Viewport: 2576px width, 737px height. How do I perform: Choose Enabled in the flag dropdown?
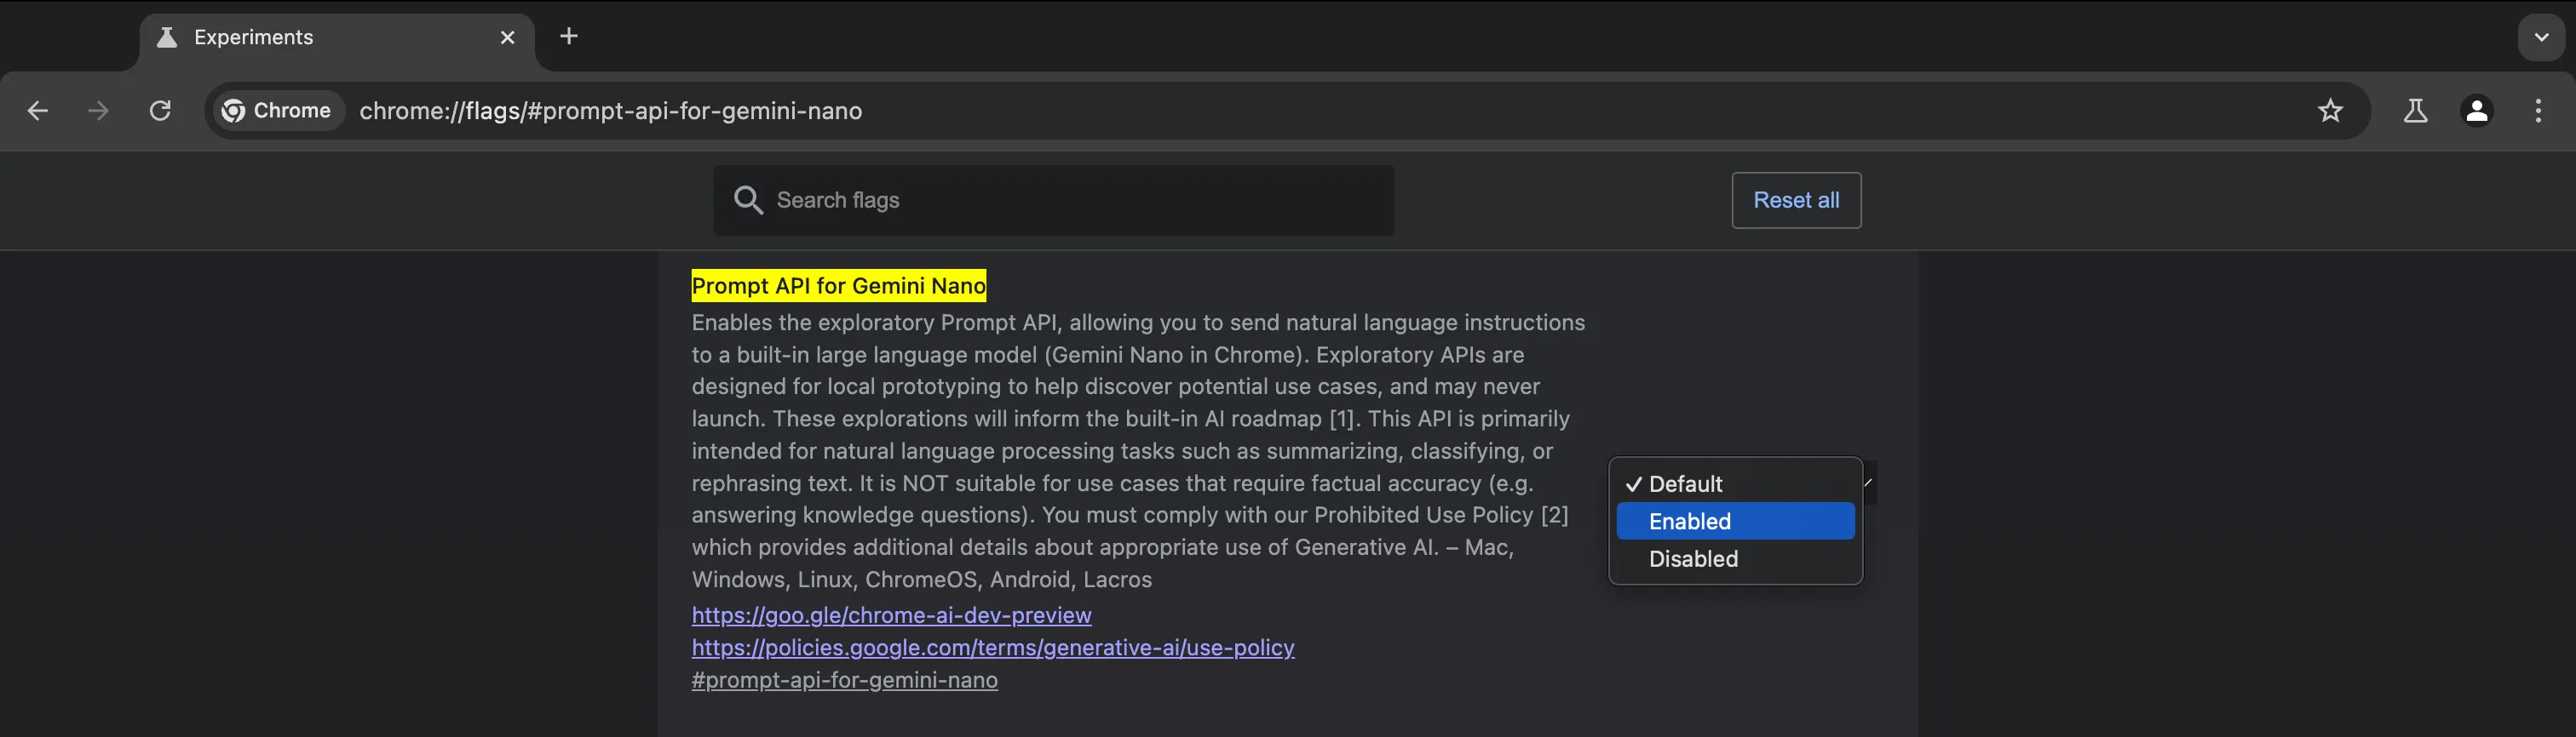[x=1735, y=522]
